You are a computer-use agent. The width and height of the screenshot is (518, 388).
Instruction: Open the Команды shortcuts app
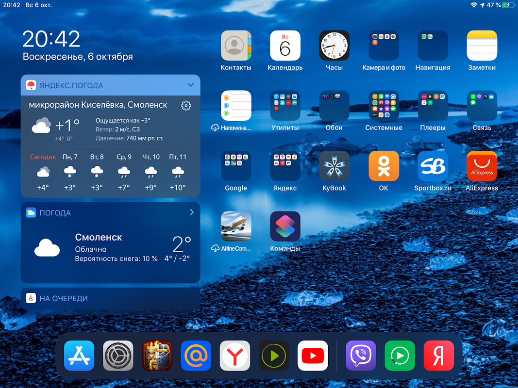click(285, 226)
